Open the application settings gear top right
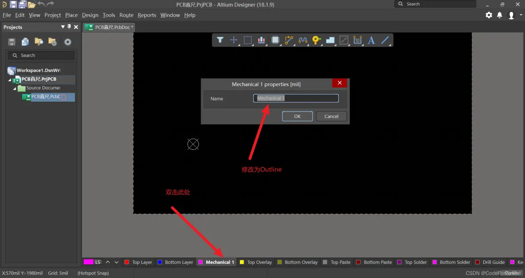This screenshot has width=525, height=278. click(489, 15)
